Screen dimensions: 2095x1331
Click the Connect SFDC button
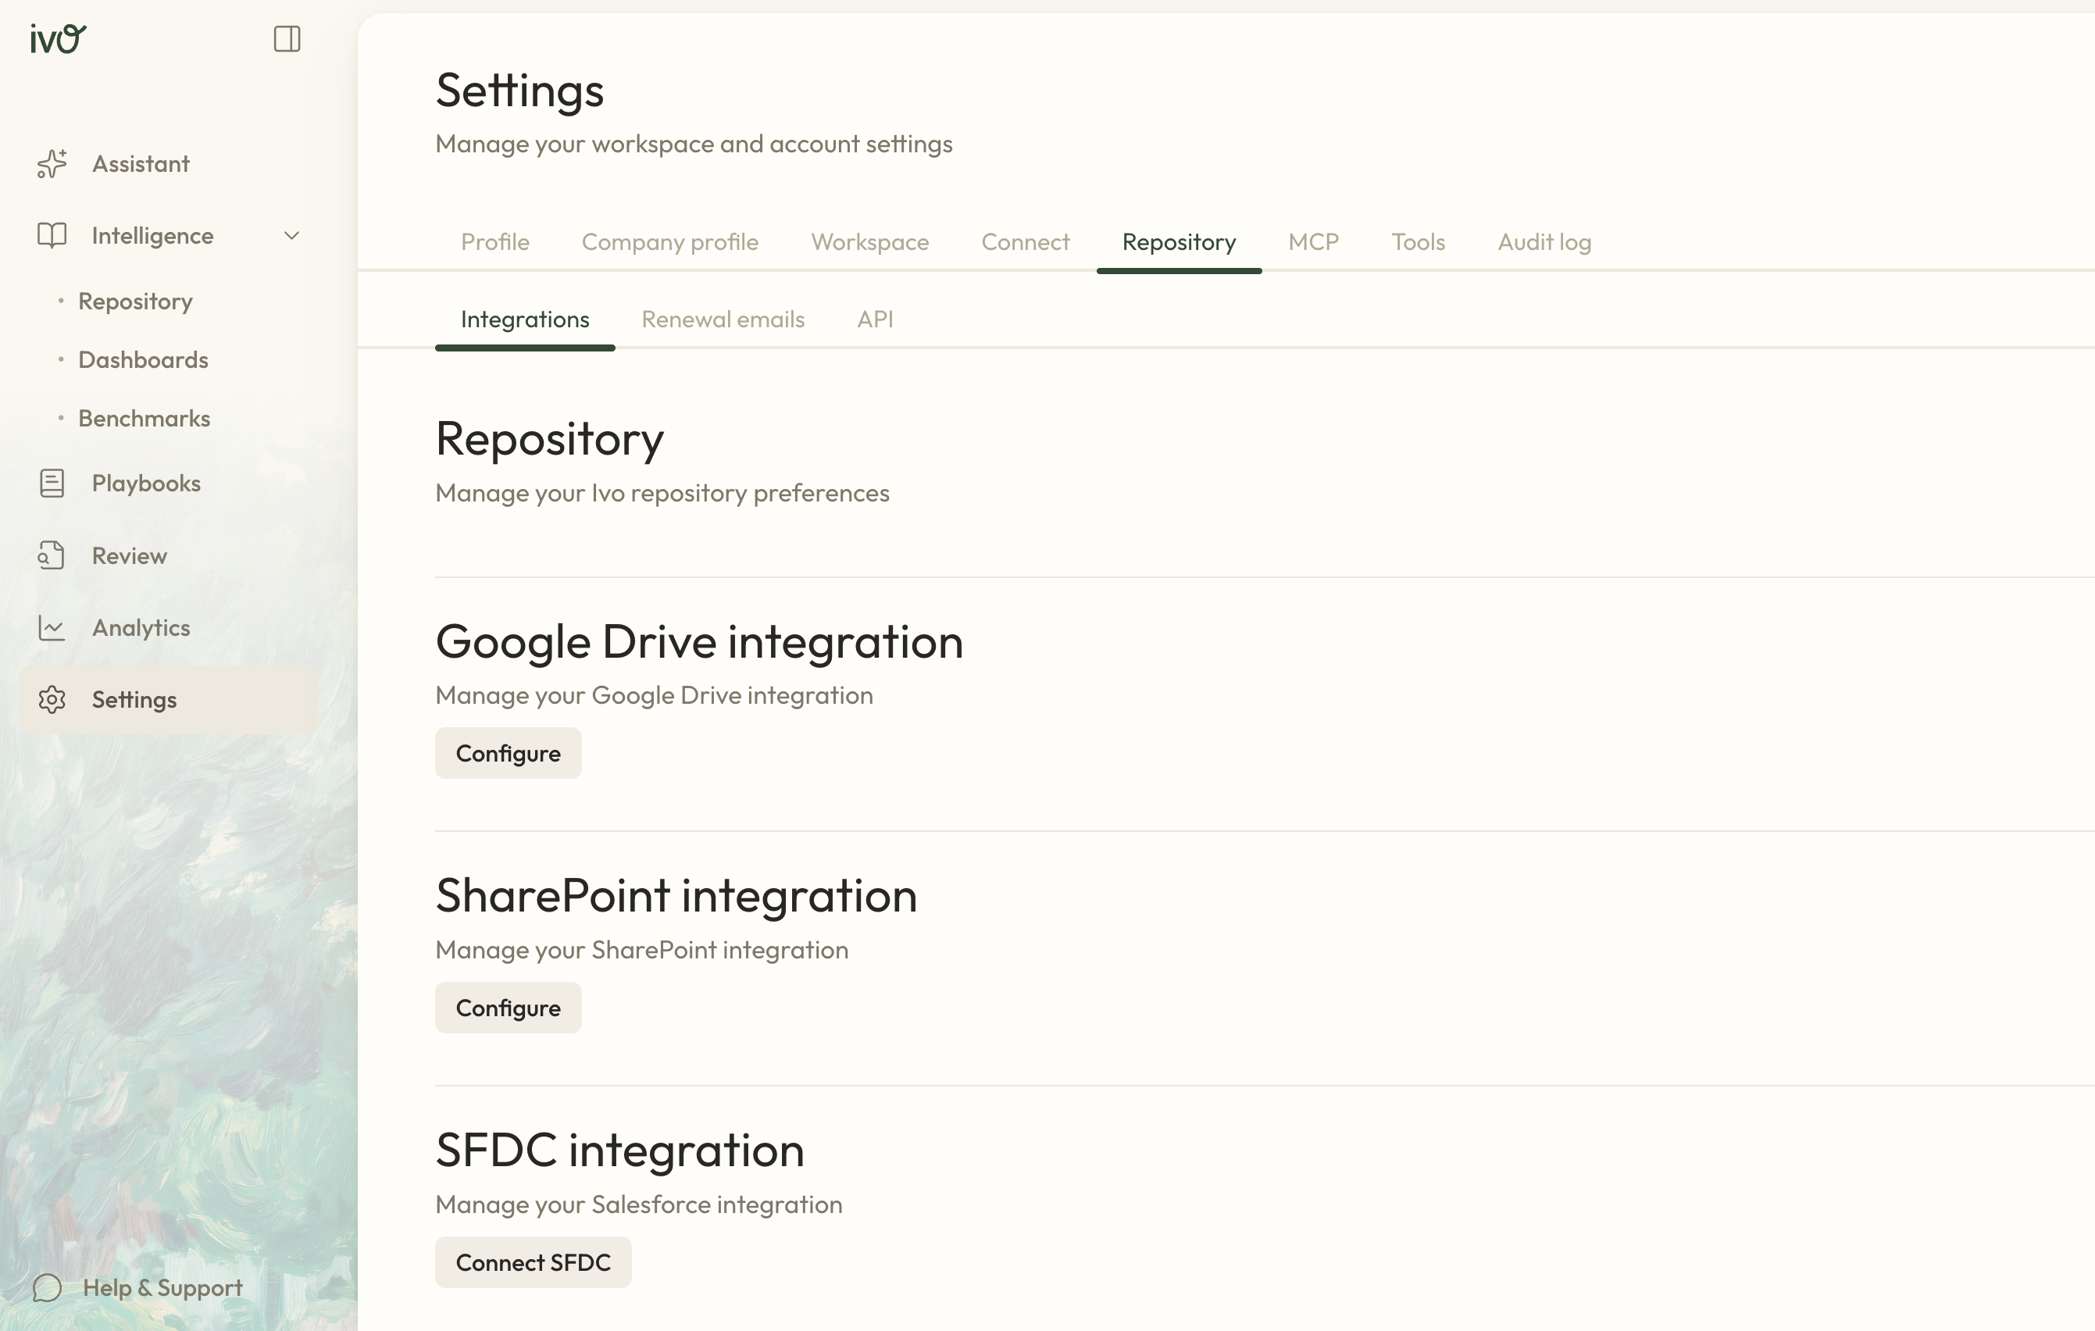coord(534,1262)
